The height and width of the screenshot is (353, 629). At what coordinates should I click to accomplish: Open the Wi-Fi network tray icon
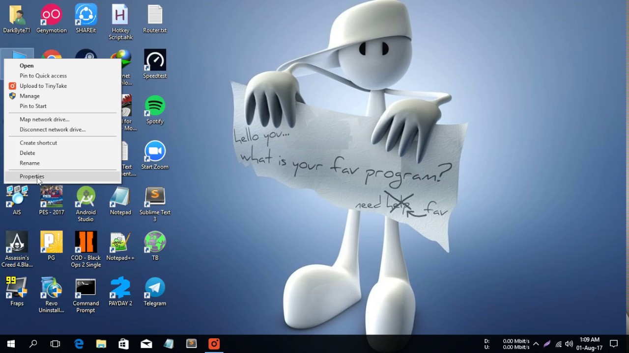[x=558, y=344]
